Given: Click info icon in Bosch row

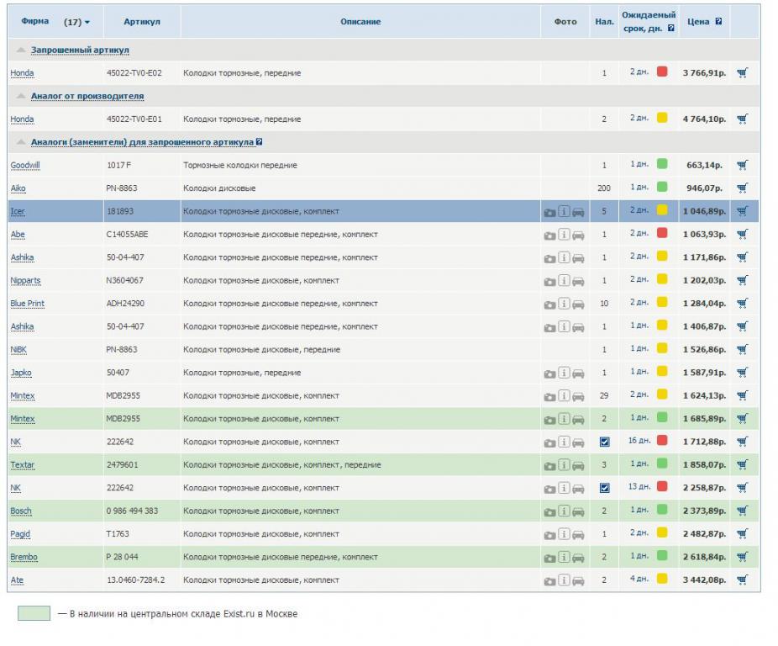Looking at the screenshot, I should click(564, 511).
